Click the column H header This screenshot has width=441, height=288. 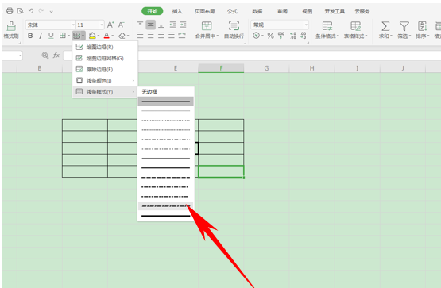(x=312, y=68)
